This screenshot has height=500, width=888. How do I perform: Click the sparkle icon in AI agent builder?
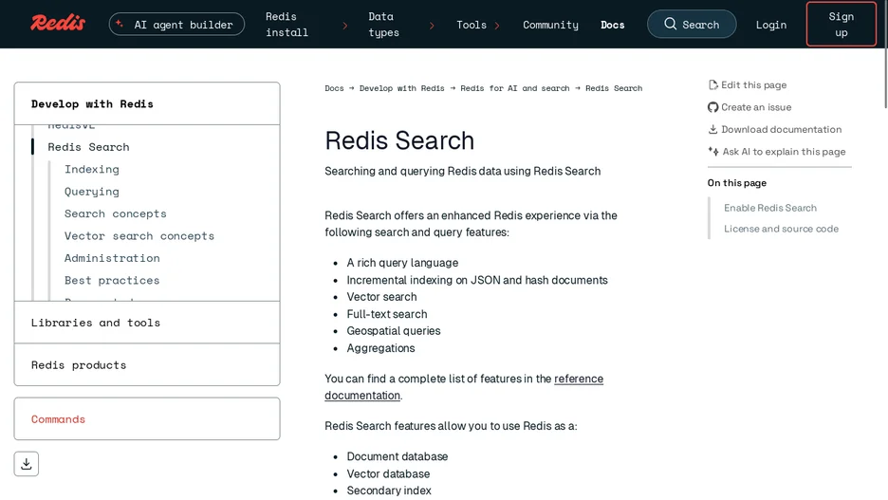point(120,24)
